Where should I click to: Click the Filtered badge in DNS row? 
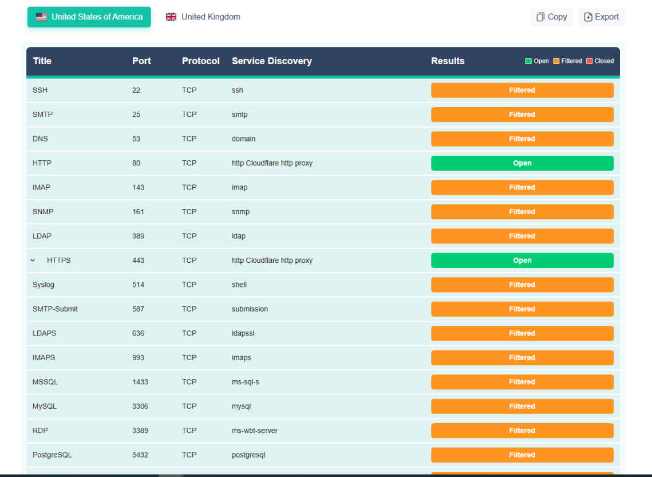coord(522,139)
